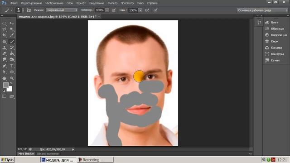Open the Изображение menu

(54, 3)
